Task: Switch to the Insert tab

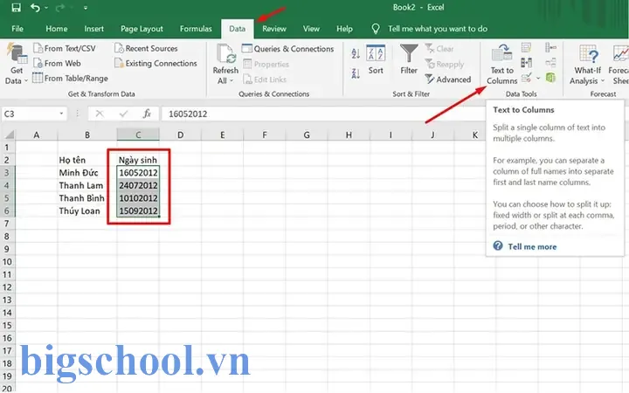Action: tap(93, 29)
